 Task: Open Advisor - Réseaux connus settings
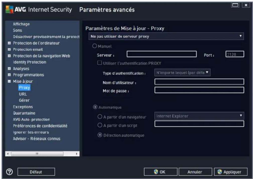click(37, 138)
